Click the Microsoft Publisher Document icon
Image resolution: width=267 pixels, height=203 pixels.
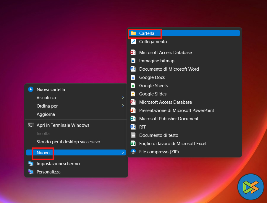click(x=133, y=119)
